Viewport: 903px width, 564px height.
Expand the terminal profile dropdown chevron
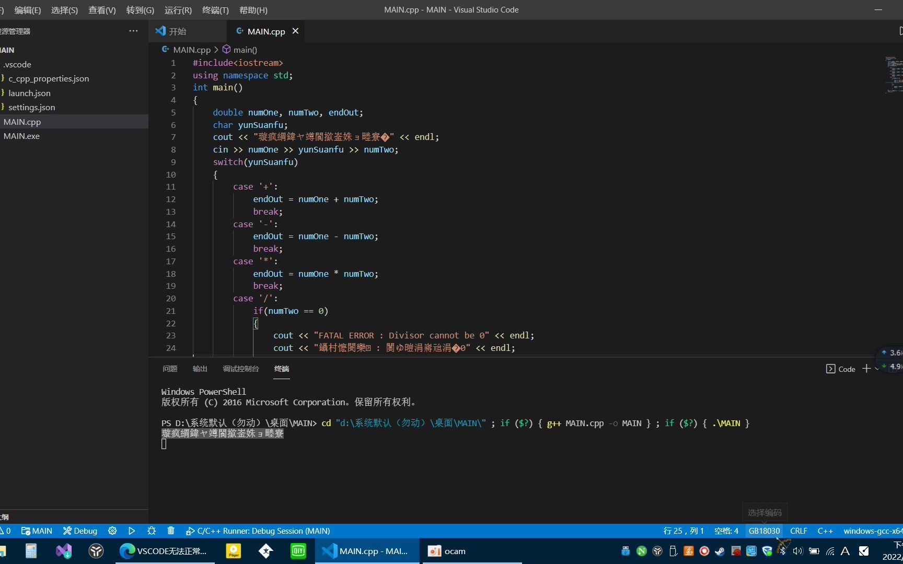click(x=877, y=369)
